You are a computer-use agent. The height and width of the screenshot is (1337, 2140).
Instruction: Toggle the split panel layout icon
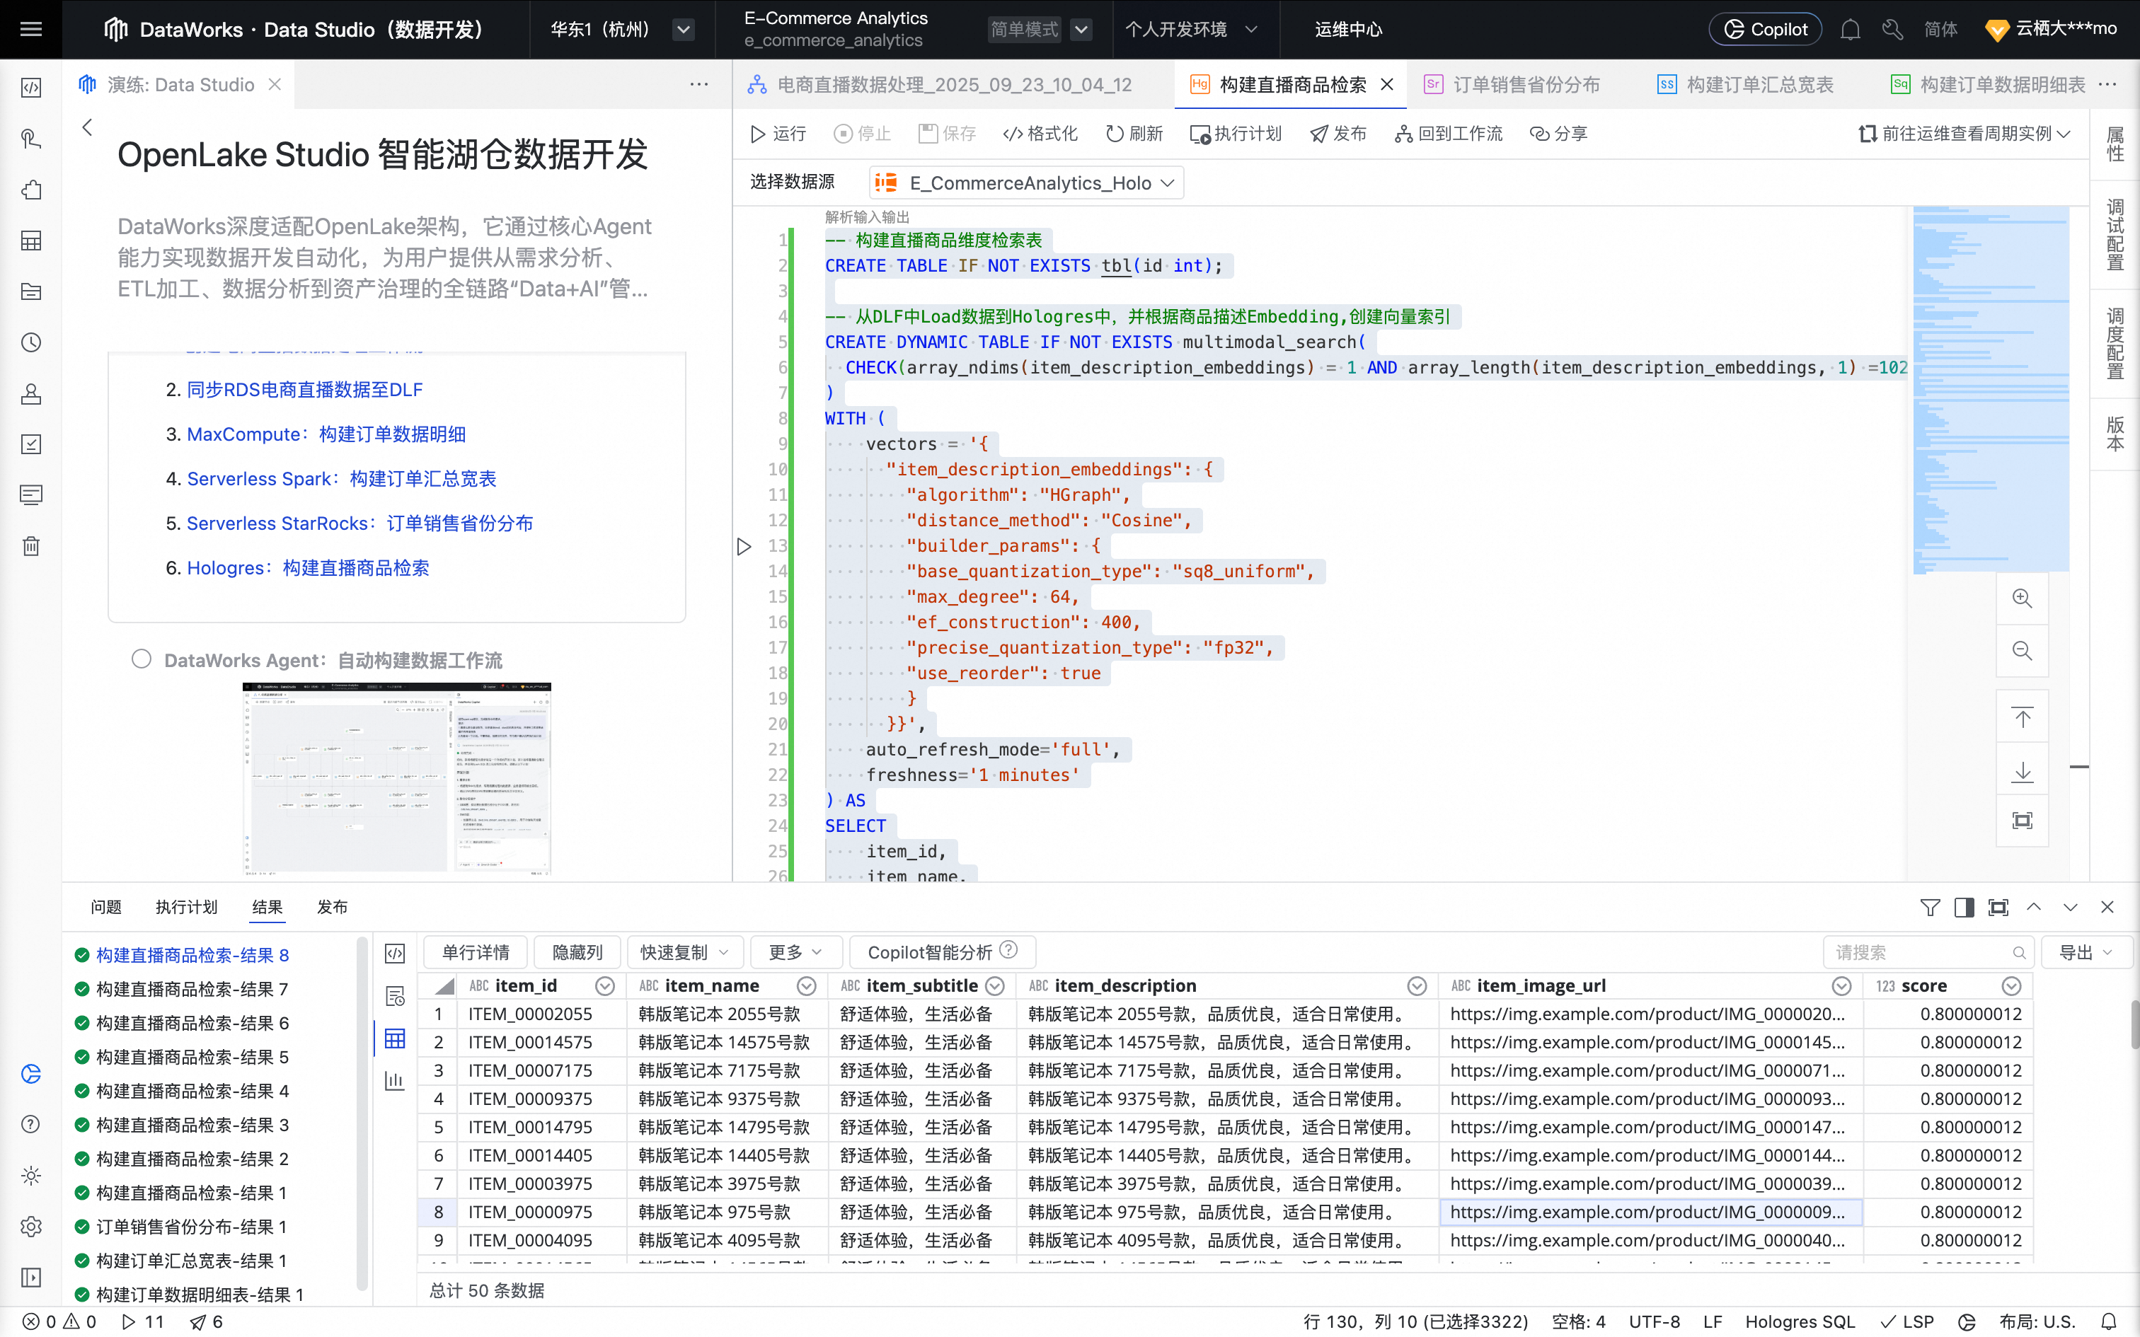click(1964, 907)
